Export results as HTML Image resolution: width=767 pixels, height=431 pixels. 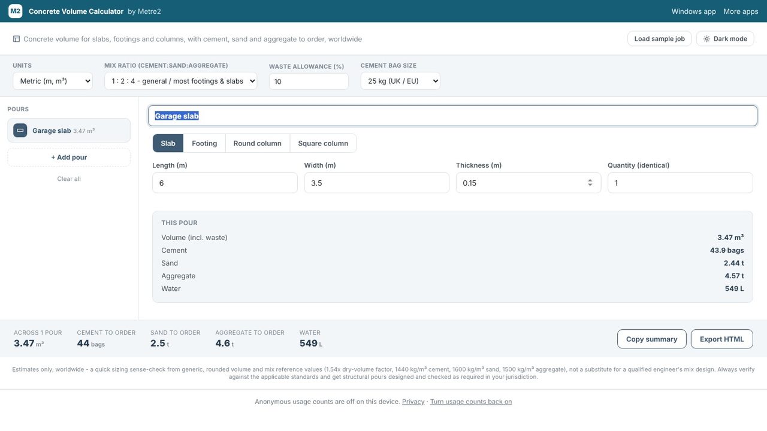click(722, 339)
